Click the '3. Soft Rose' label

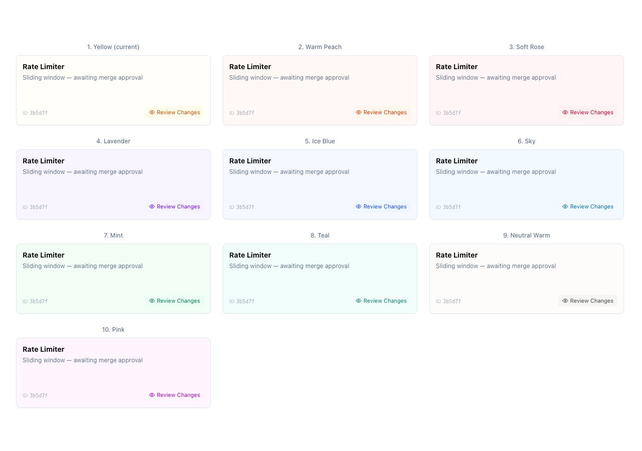[x=527, y=47]
